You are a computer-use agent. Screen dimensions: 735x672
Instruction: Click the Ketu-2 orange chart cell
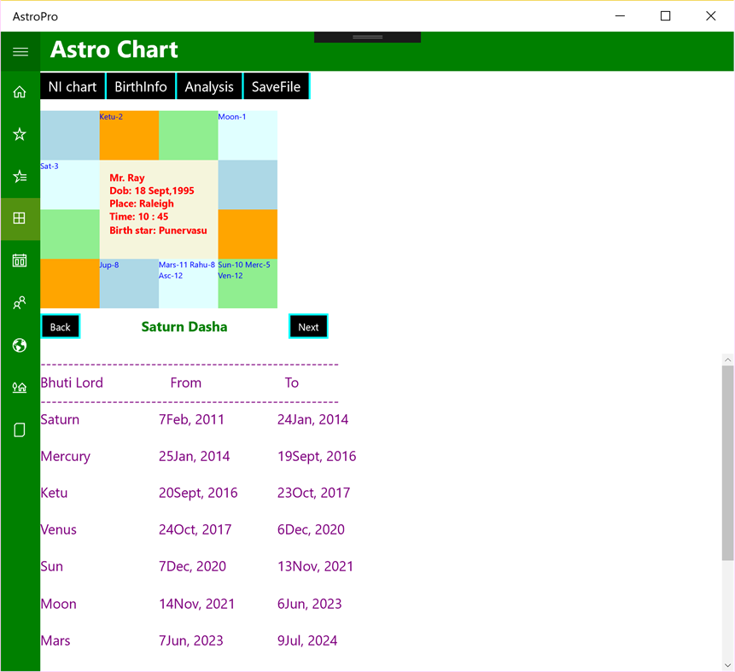tap(129, 137)
